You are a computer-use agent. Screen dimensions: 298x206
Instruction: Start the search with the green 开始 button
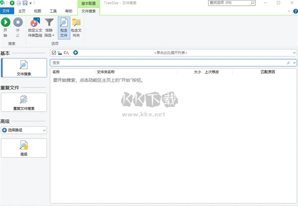pyautogui.click(x=5, y=27)
